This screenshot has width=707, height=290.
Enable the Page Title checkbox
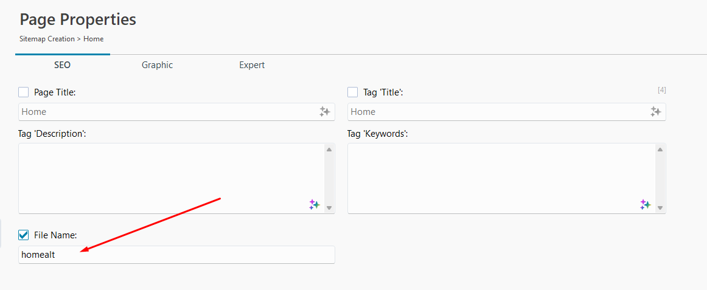[x=24, y=92]
